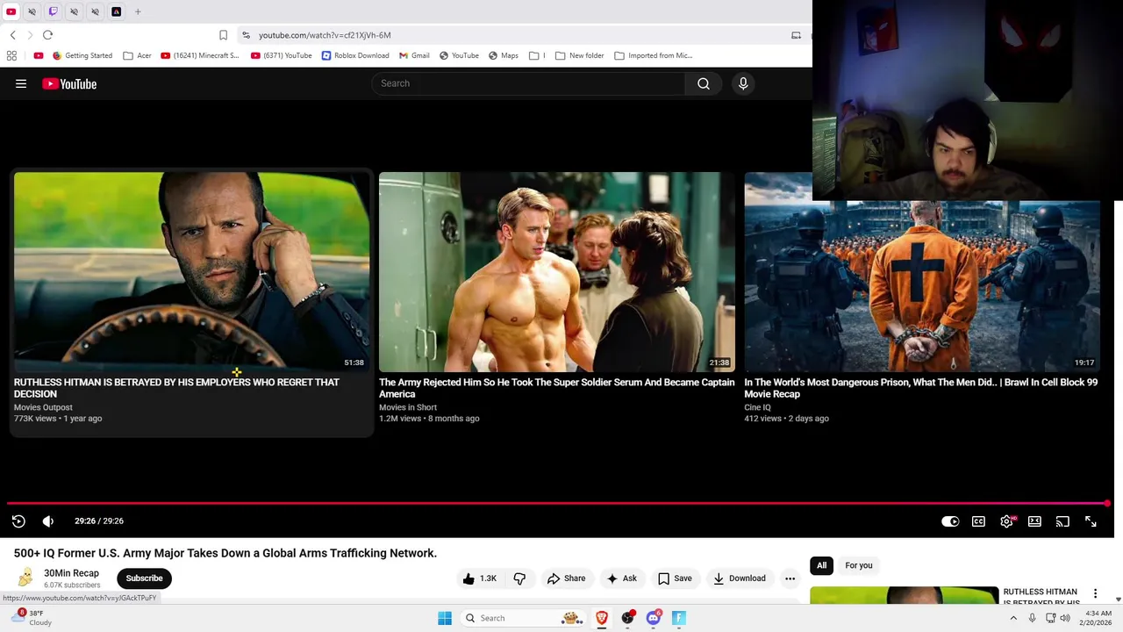Start voice search with the microphone
The width and height of the screenshot is (1123, 632).
pyautogui.click(x=743, y=83)
